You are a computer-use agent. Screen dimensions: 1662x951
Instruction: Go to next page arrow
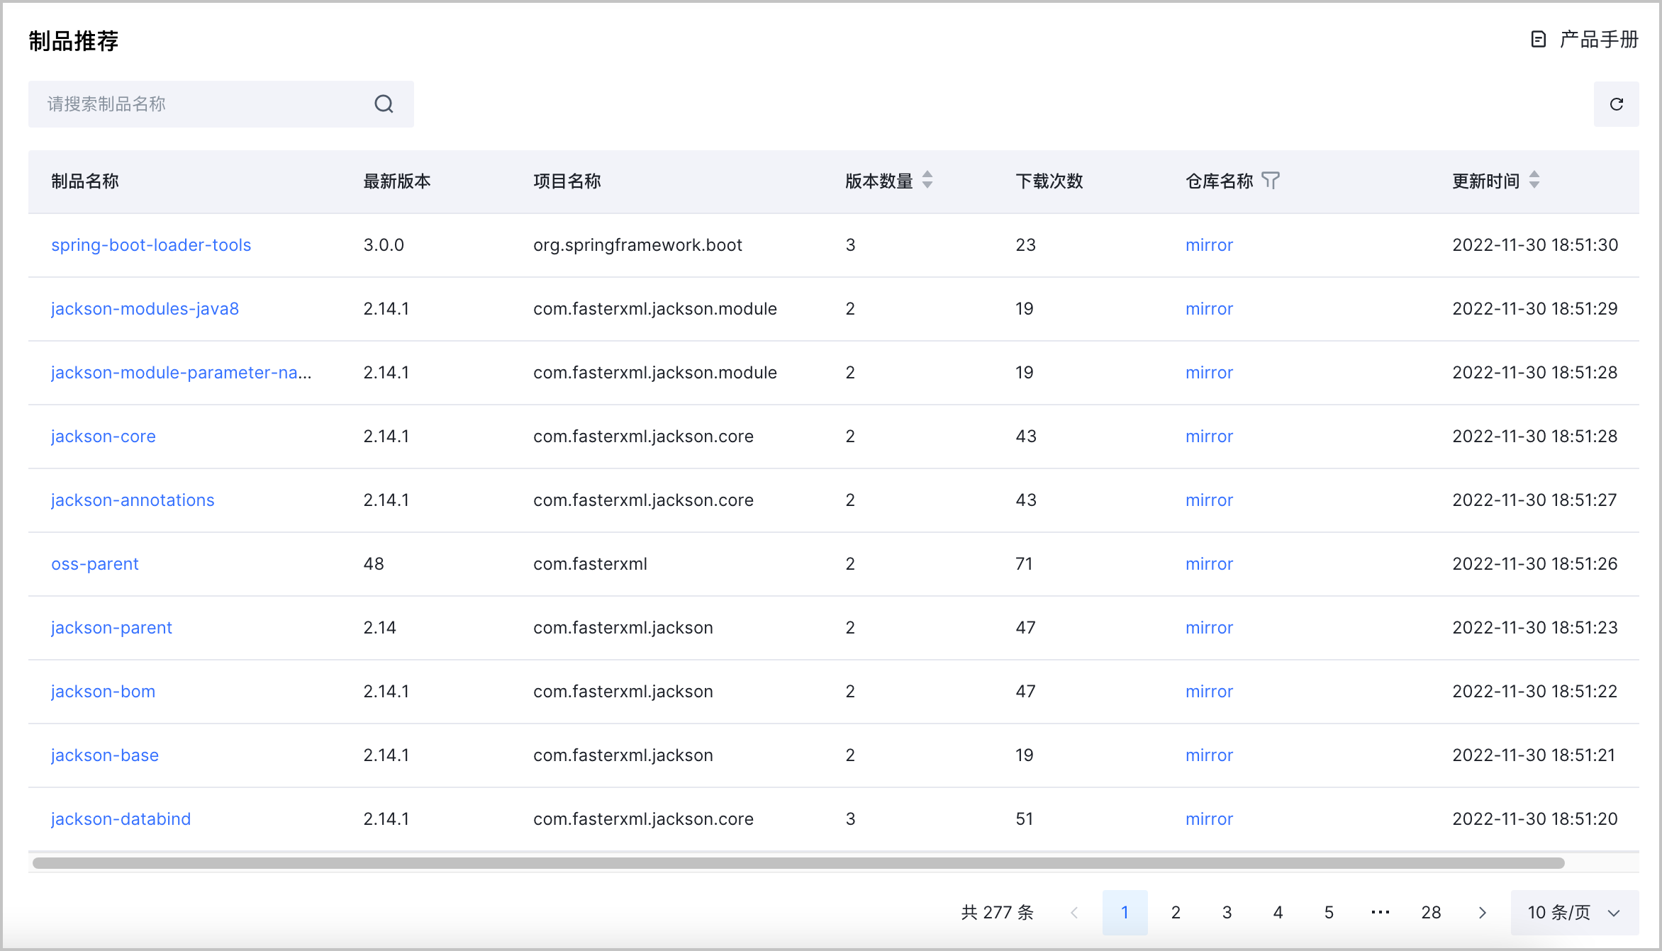click(x=1482, y=913)
